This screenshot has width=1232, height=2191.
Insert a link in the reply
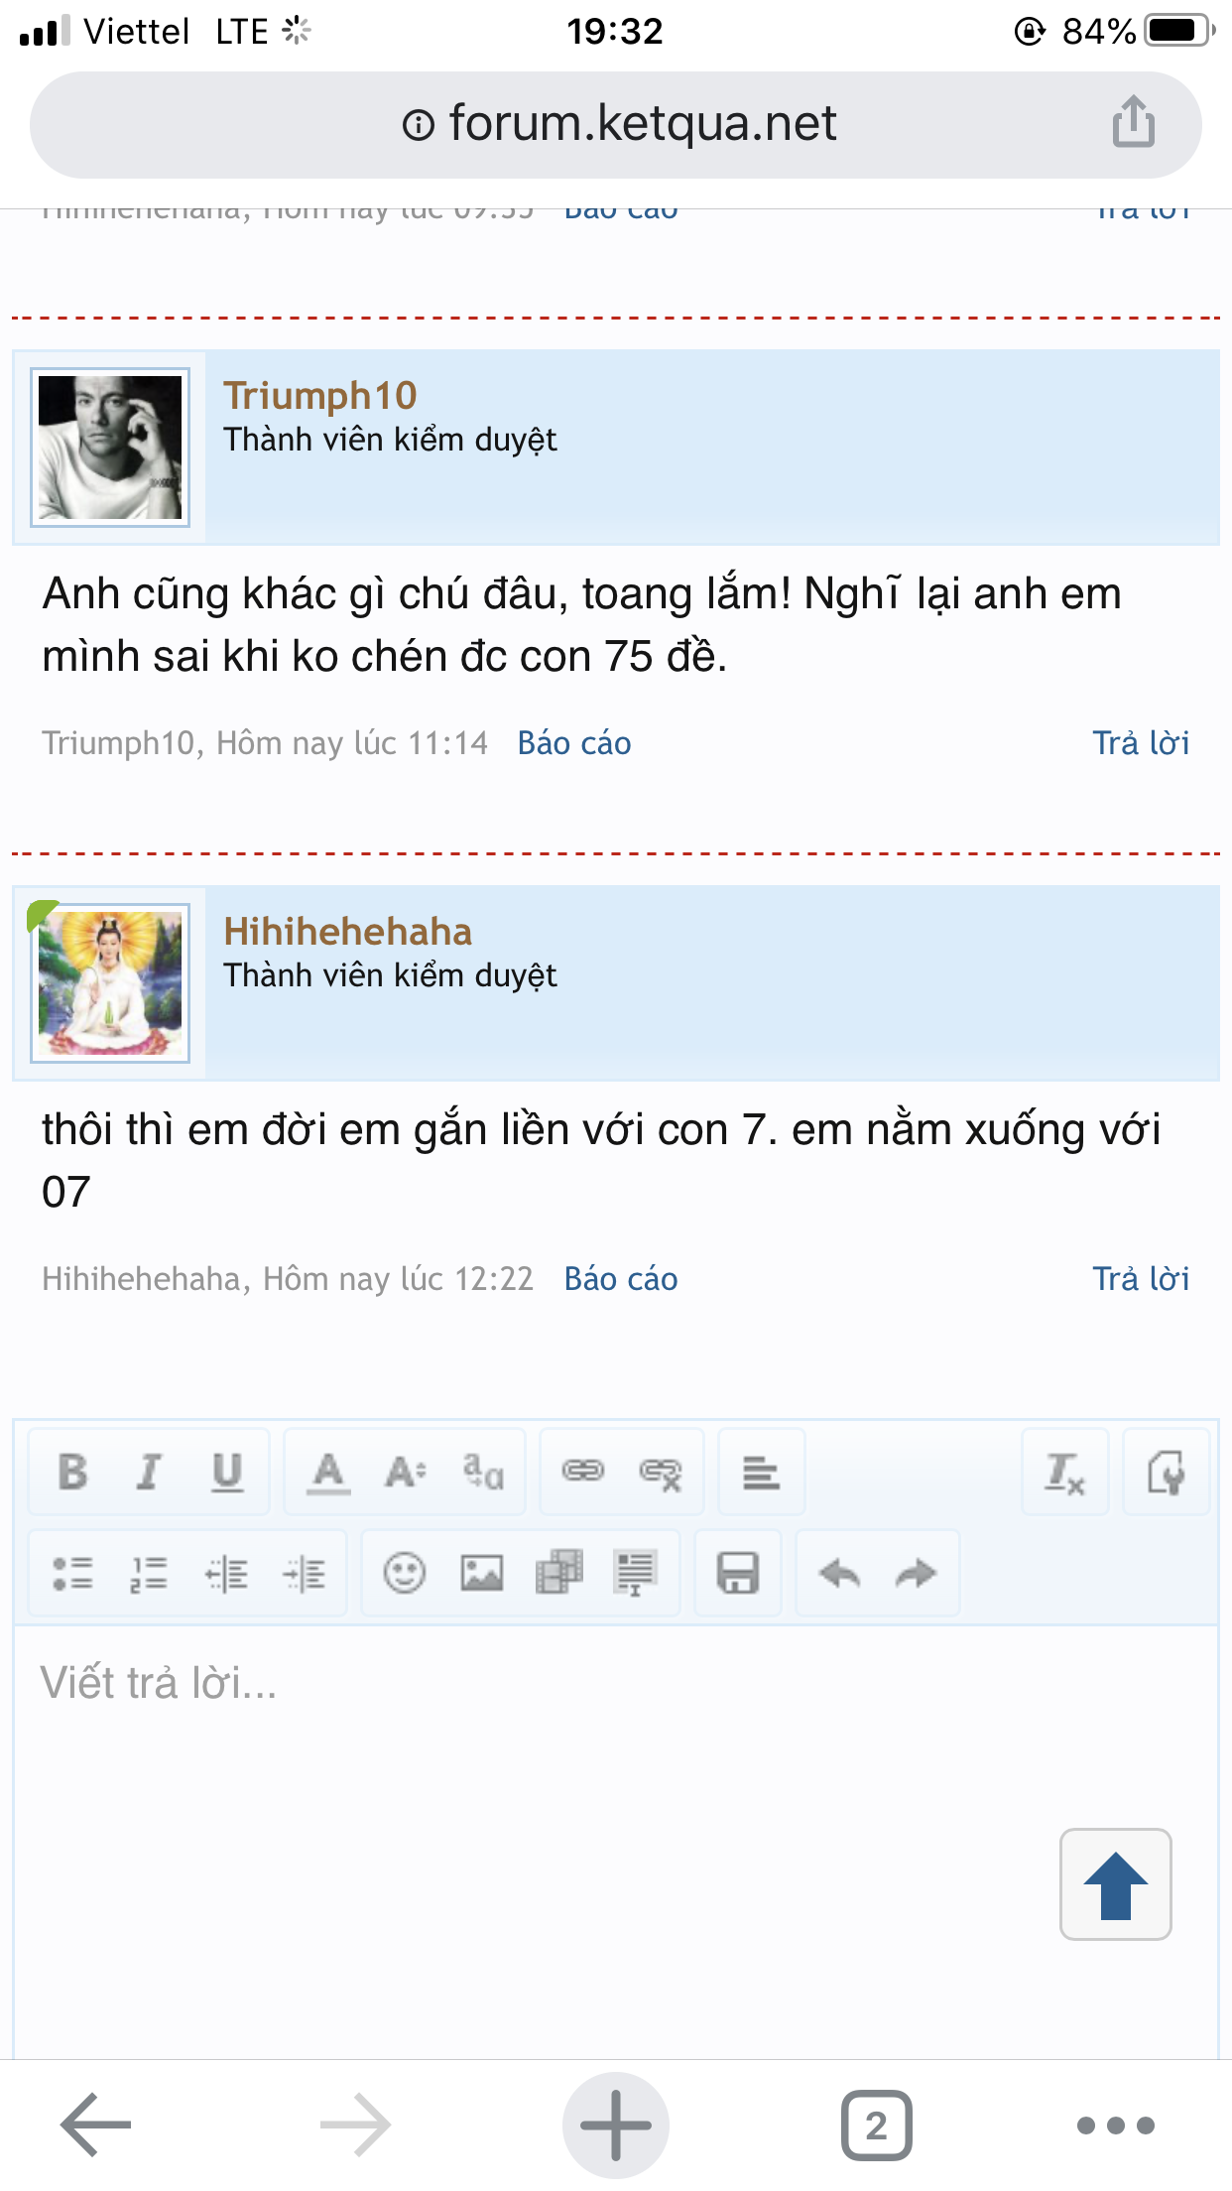pos(583,1473)
